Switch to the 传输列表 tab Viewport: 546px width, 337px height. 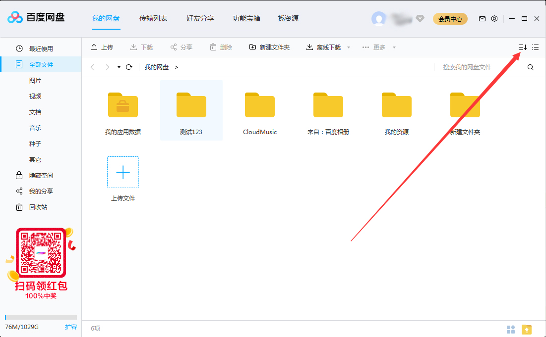coord(154,18)
